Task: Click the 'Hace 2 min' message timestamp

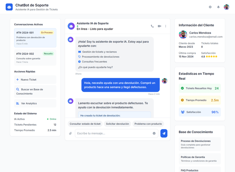Action: pos(154,94)
